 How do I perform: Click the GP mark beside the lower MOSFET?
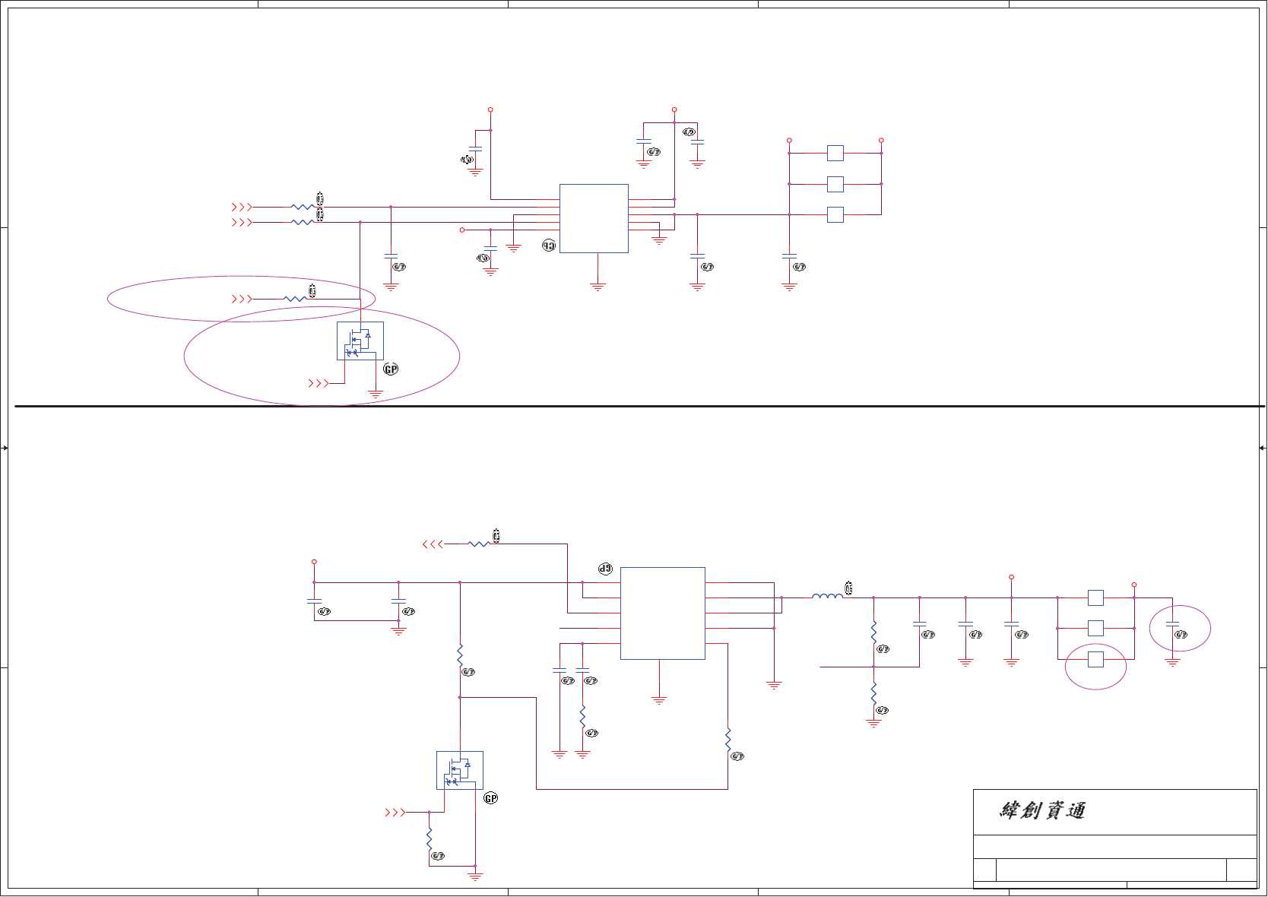click(x=491, y=798)
